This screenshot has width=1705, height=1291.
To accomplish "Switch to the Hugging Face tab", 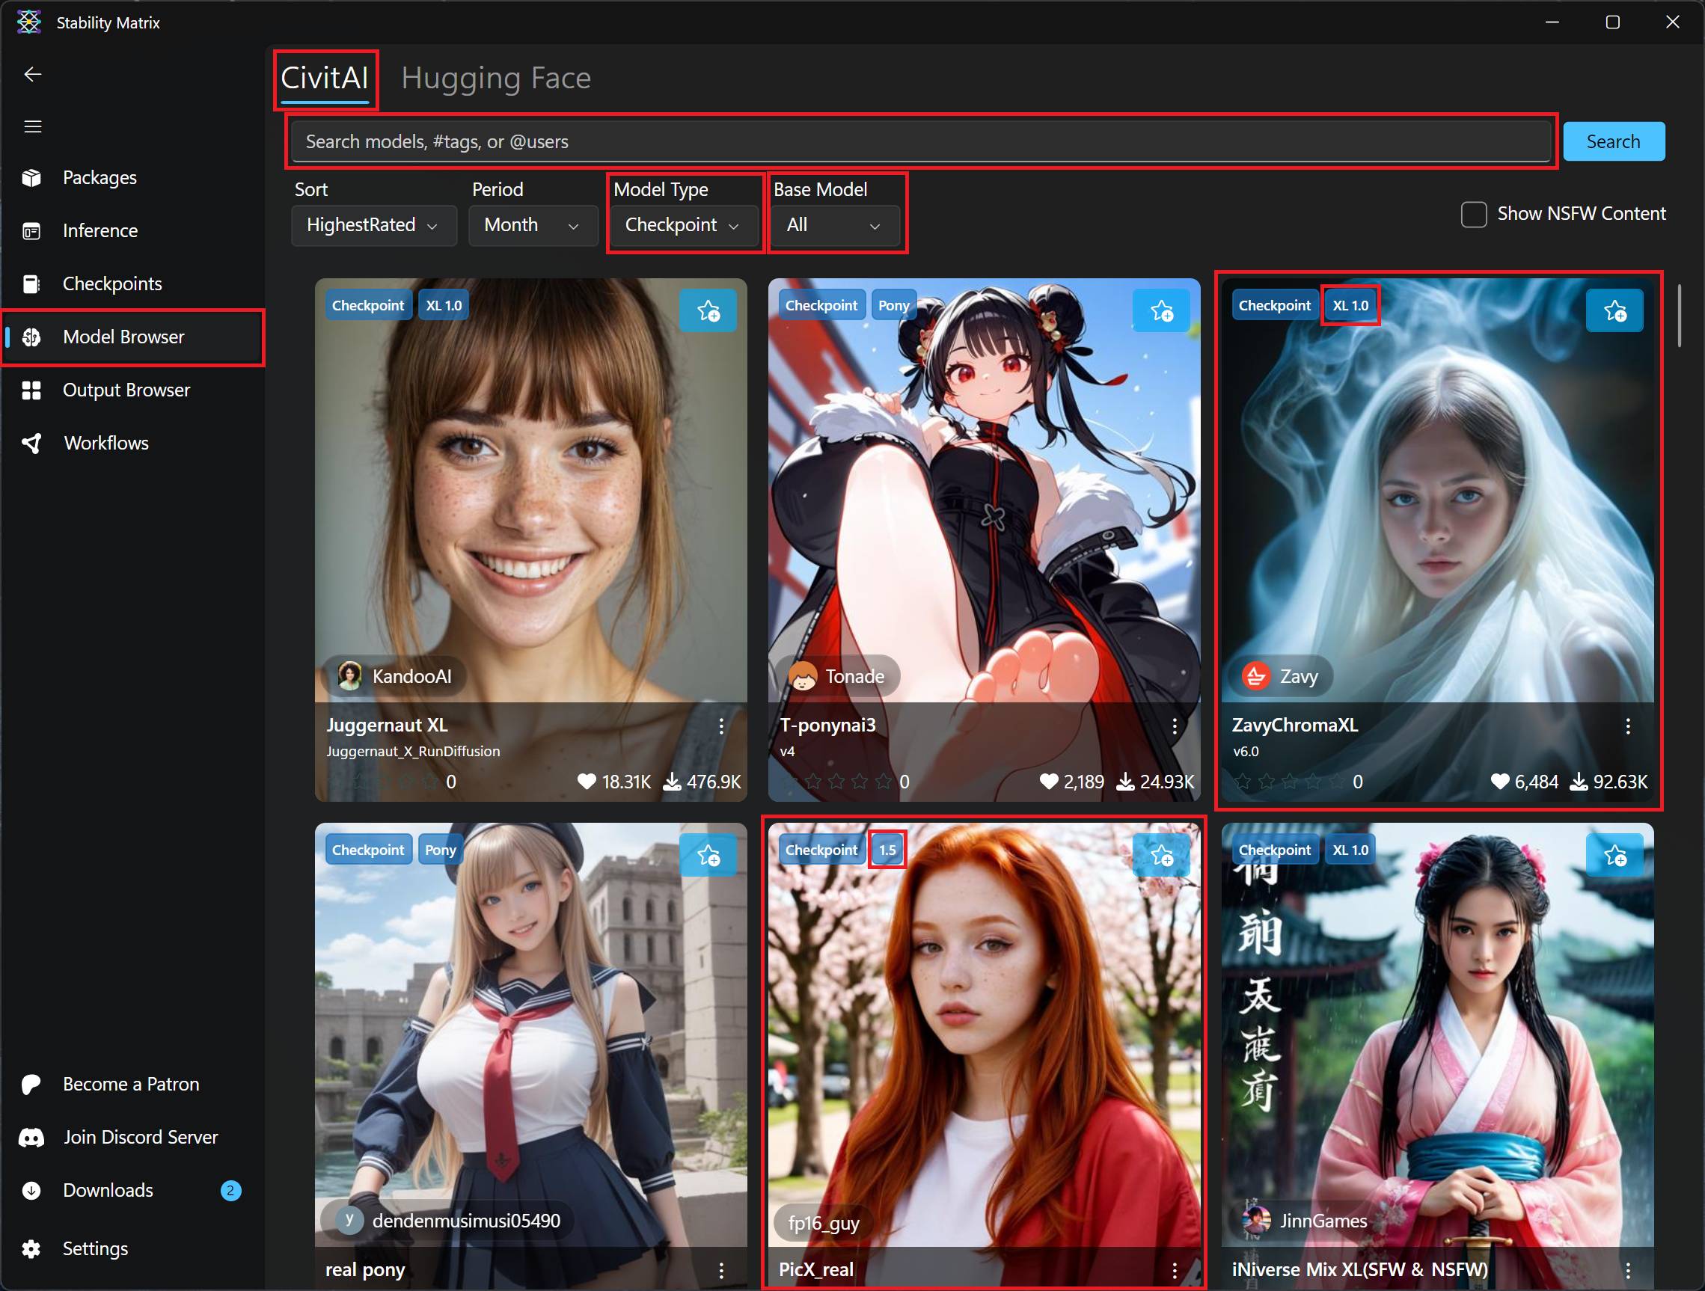I will tap(495, 78).
